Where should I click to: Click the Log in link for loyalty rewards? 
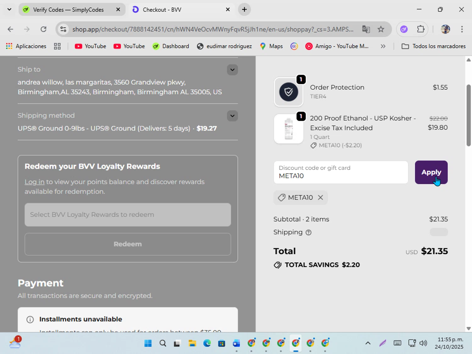click(35, 182)
